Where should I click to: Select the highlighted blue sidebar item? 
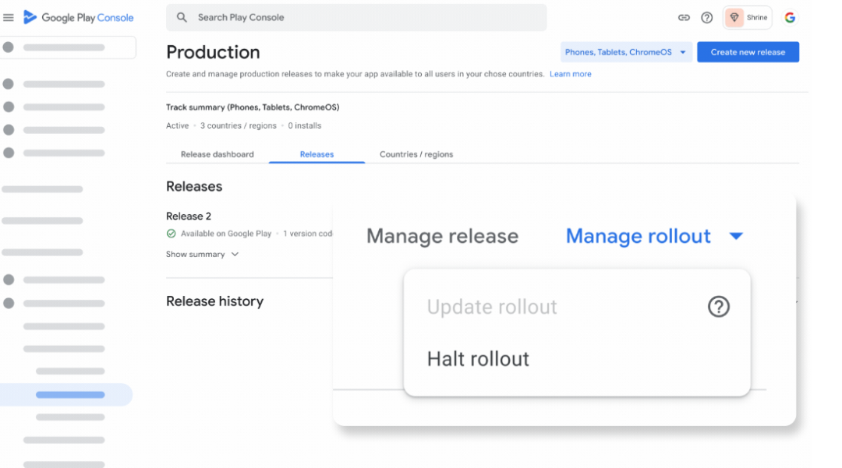pyautogui.click(x=66, y=395)
